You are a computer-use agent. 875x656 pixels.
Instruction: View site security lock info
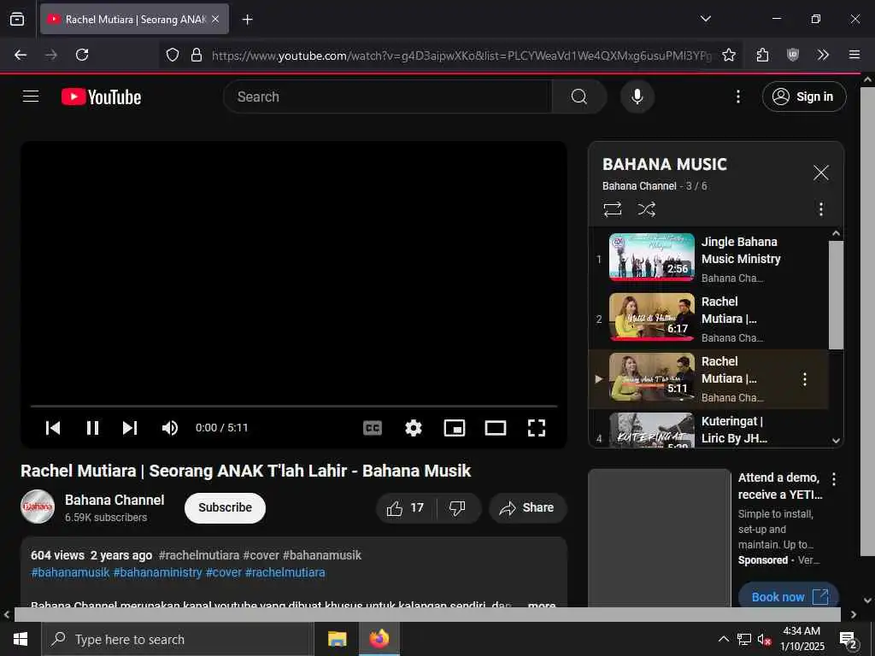click(196, 55)
